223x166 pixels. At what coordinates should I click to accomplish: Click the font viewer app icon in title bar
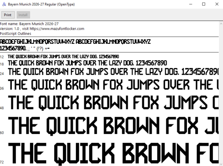(4, 4)
